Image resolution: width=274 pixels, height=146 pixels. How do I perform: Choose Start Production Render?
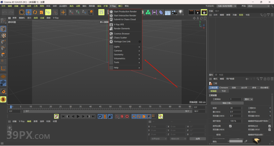point(125,11)
